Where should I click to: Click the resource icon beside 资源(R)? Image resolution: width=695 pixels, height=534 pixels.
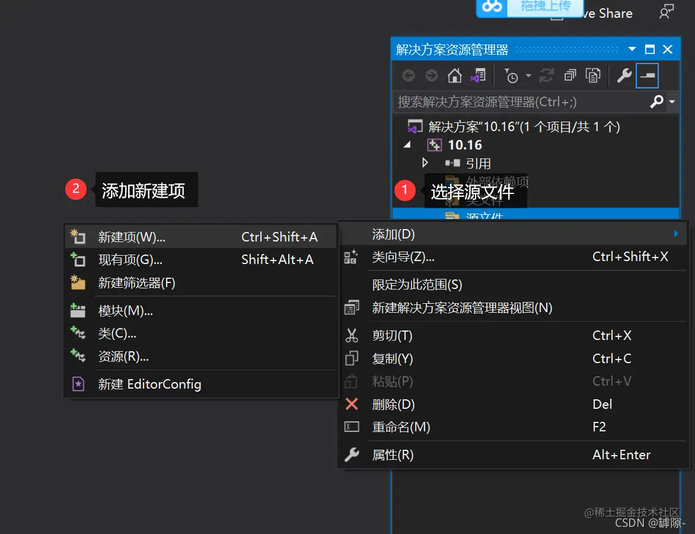coord(78,355)
